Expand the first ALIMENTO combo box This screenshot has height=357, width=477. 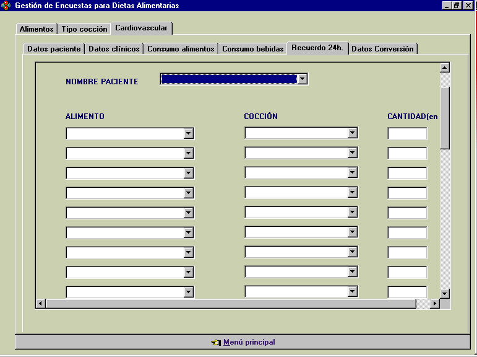[189, 133]
